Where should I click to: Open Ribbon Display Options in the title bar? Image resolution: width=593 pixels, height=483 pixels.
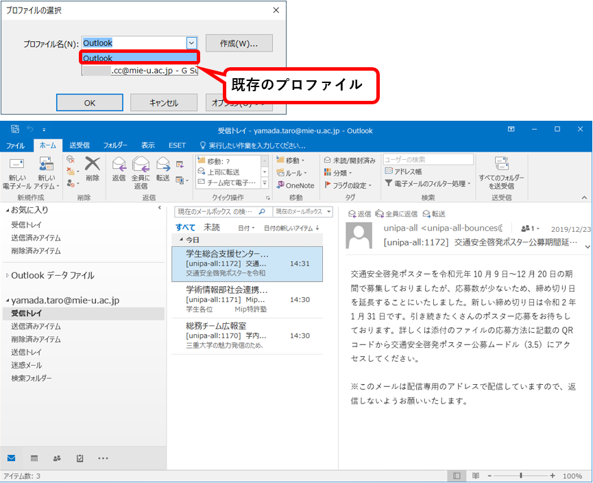(x=511, y=129)
